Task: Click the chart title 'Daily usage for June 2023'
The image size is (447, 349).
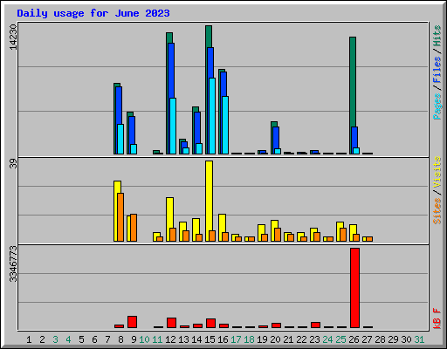Action: [x=93, y=13]
